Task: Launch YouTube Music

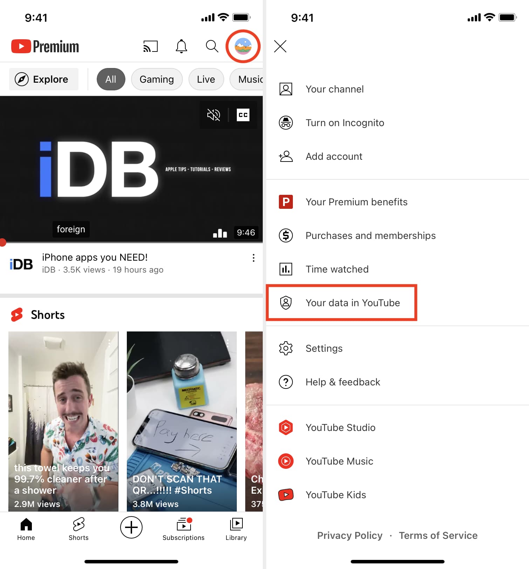Action: (398, 461)
